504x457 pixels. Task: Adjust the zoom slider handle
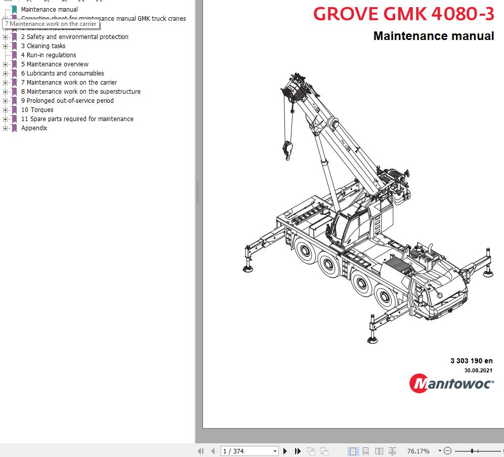[x=472, y=451]
